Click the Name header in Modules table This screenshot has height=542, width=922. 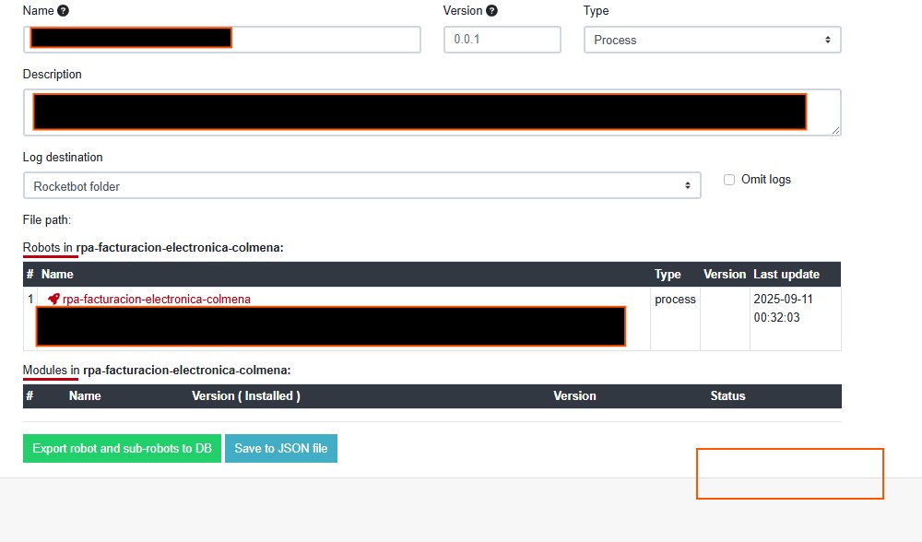85,396
